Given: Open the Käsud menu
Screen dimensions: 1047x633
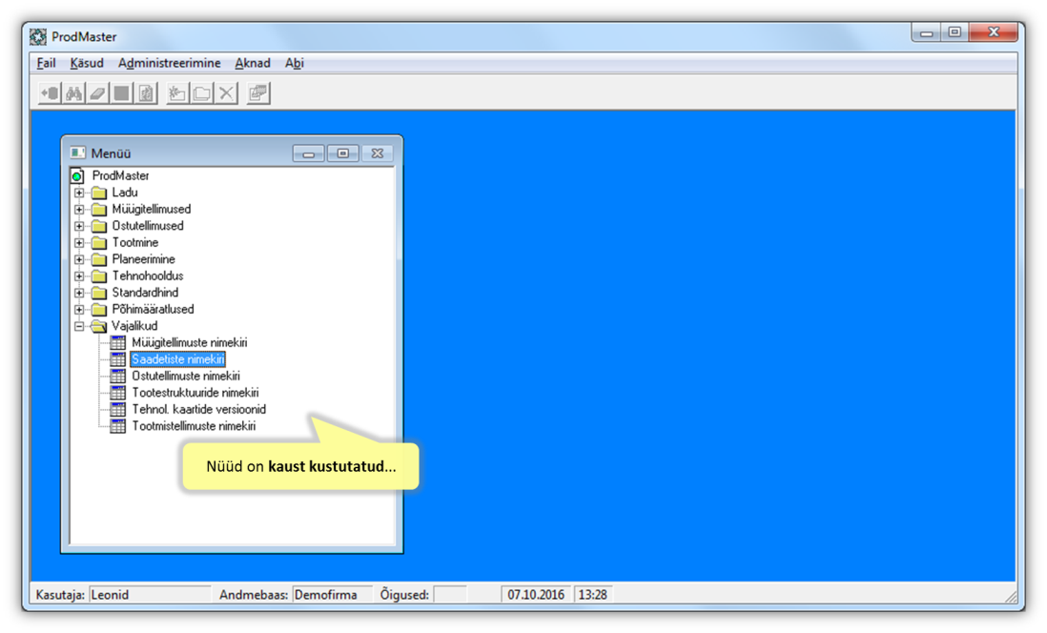Looking at the screenshot, I should (86, 63).
